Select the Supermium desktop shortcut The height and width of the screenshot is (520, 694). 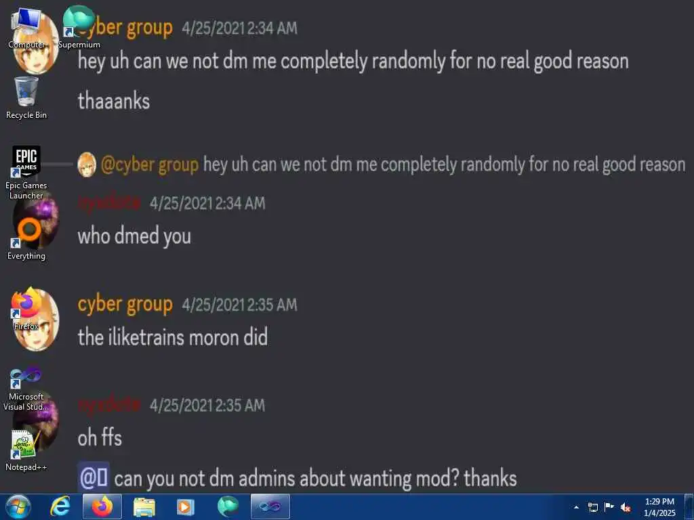pos(79,28)
